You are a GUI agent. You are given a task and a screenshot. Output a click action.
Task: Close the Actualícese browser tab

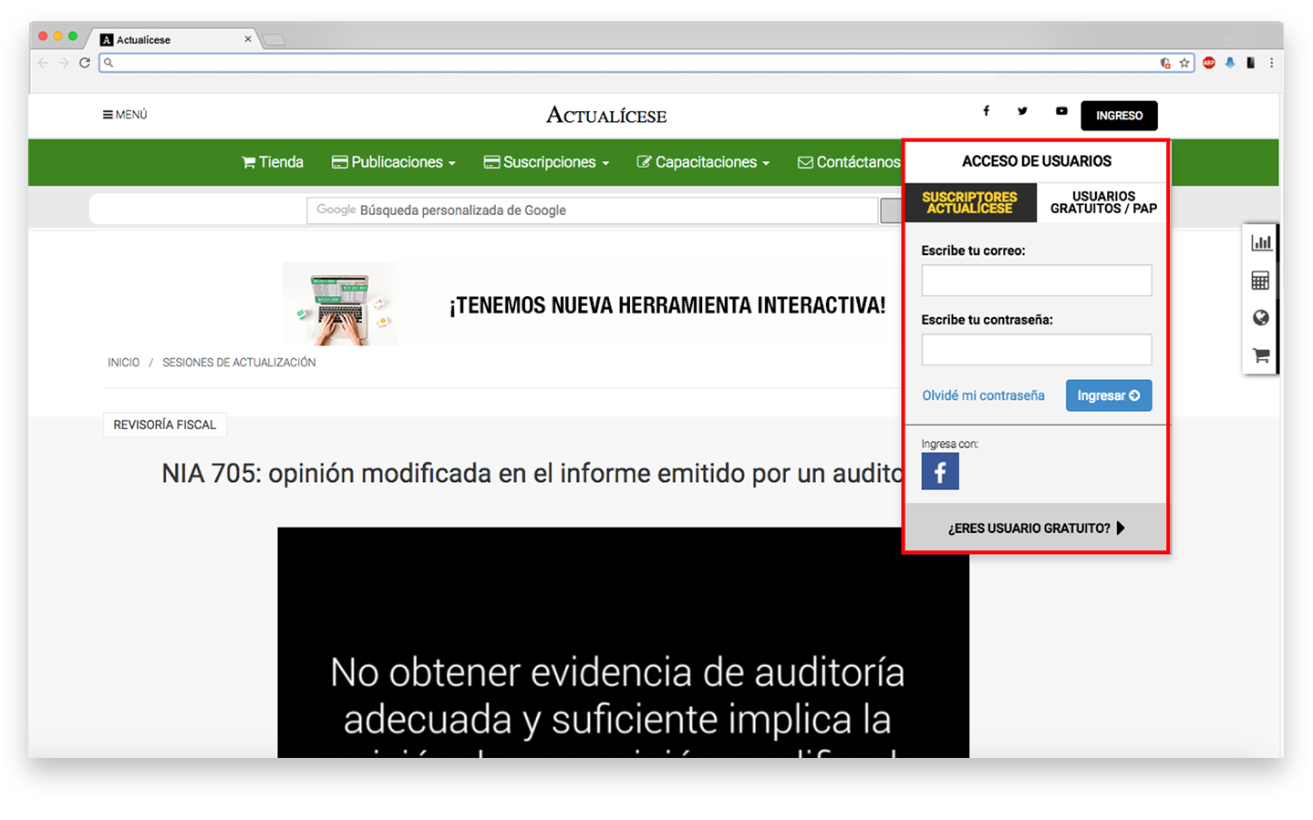tap(248, 39)
